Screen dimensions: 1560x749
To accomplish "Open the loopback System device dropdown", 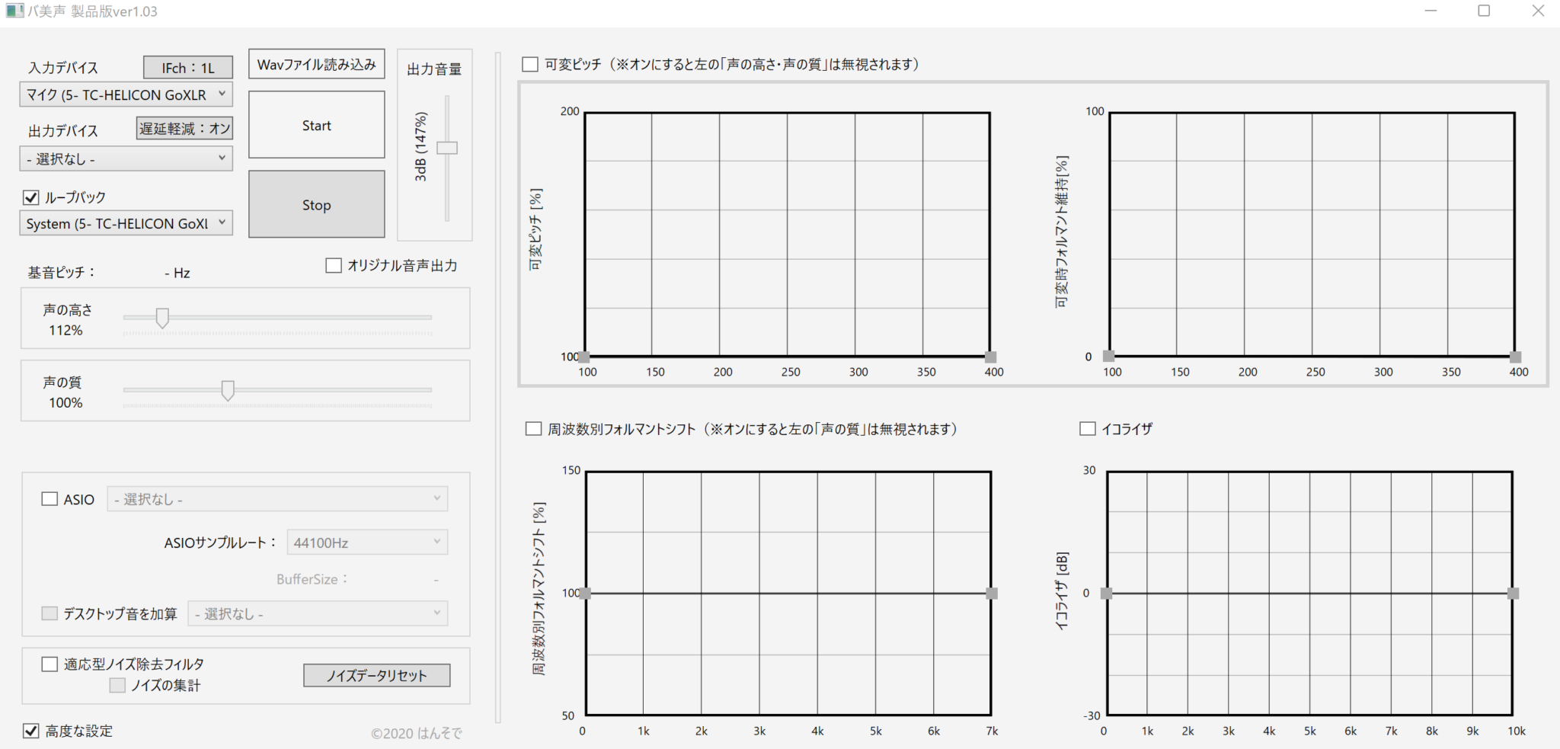I will [x=126, y=223].
